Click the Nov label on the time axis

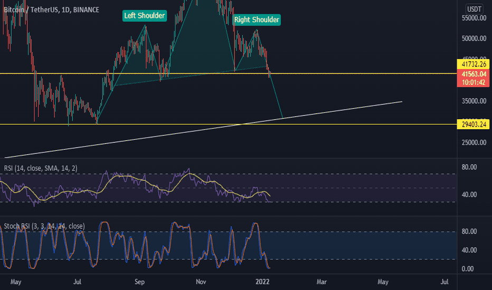pyautogui.click(x=201, y=282)
